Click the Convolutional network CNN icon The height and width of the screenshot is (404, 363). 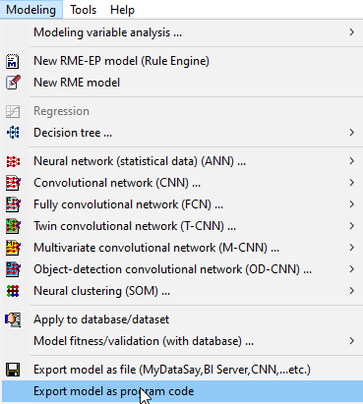(x=13, y=183)
